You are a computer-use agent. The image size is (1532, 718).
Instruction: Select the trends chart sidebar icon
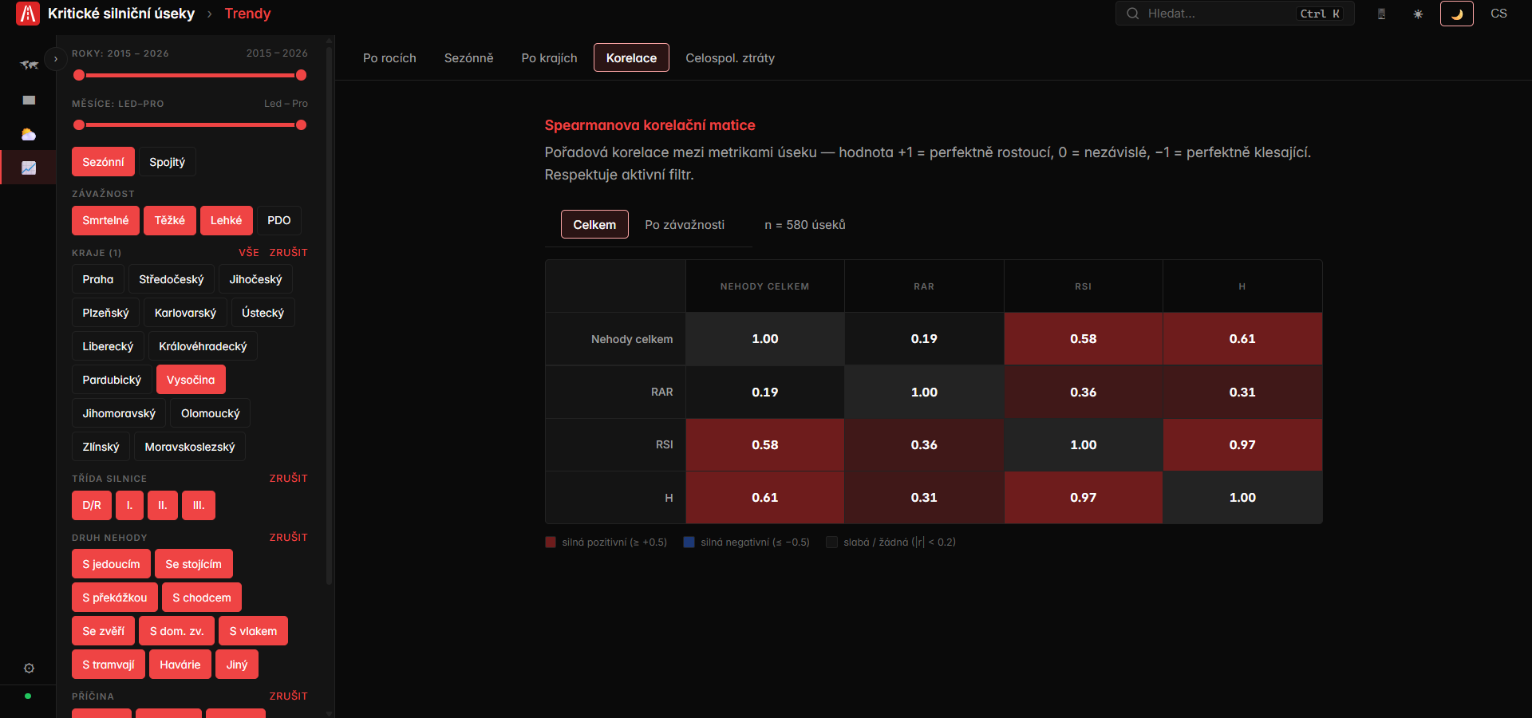pyautogui.click(x=29, y=168)
